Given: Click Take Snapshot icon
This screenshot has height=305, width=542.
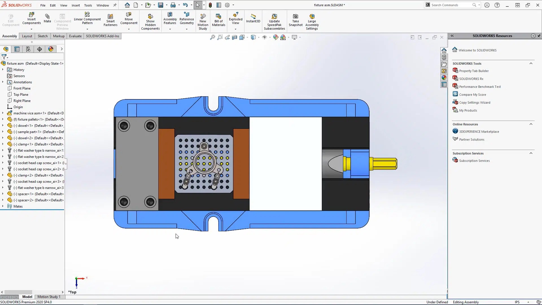Looking at the screenshot, I should [x=295, y=17].
